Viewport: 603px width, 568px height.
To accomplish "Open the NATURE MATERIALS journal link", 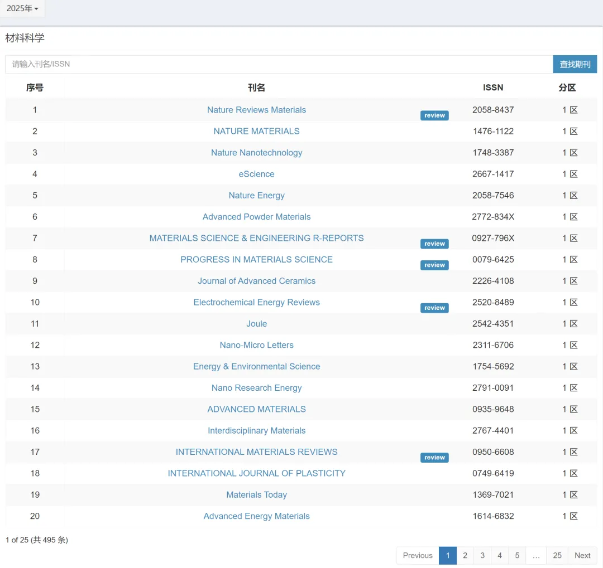I will (x=256, y=131).
